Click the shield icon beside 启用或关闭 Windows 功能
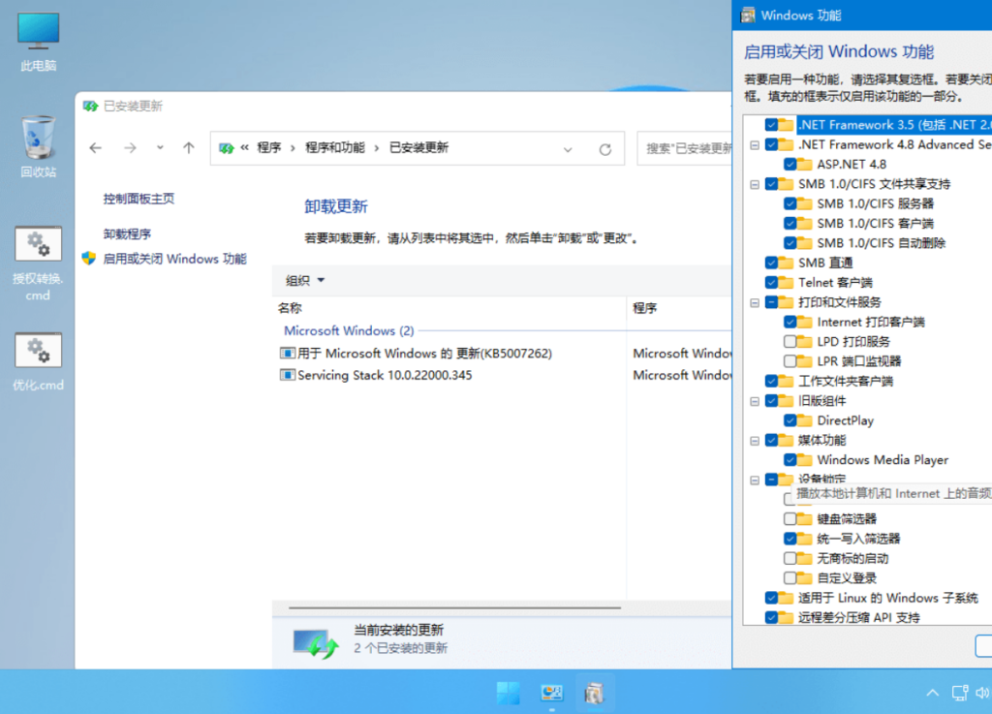The width and height of the screenshot is (992, 714). (x=88, y=258)
